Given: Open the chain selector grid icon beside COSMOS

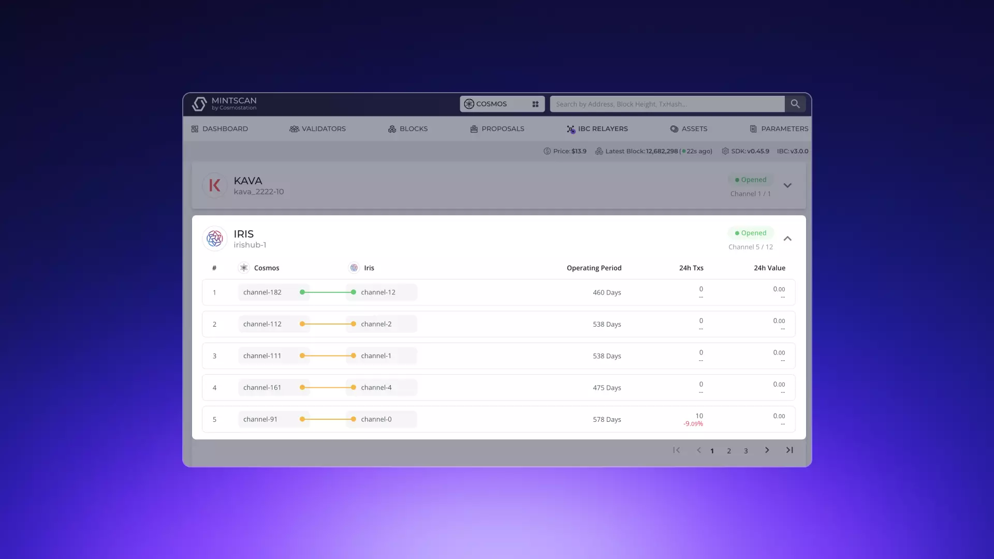Looking at the screenshot, I should pyautogui.click(x=535, y=104).
